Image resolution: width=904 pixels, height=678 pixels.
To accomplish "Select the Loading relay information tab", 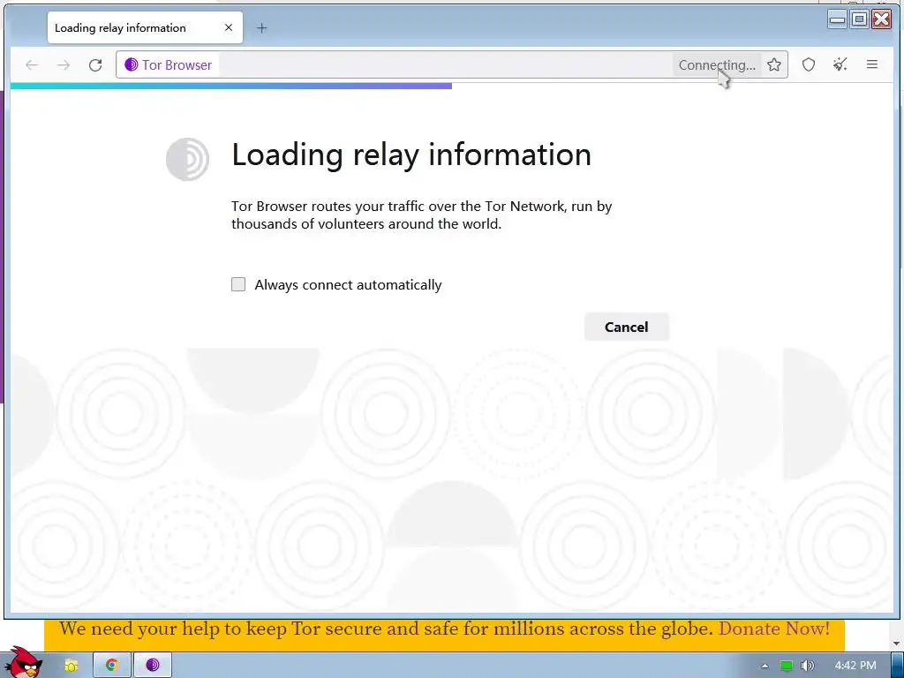I will click(x=145, y=27).
